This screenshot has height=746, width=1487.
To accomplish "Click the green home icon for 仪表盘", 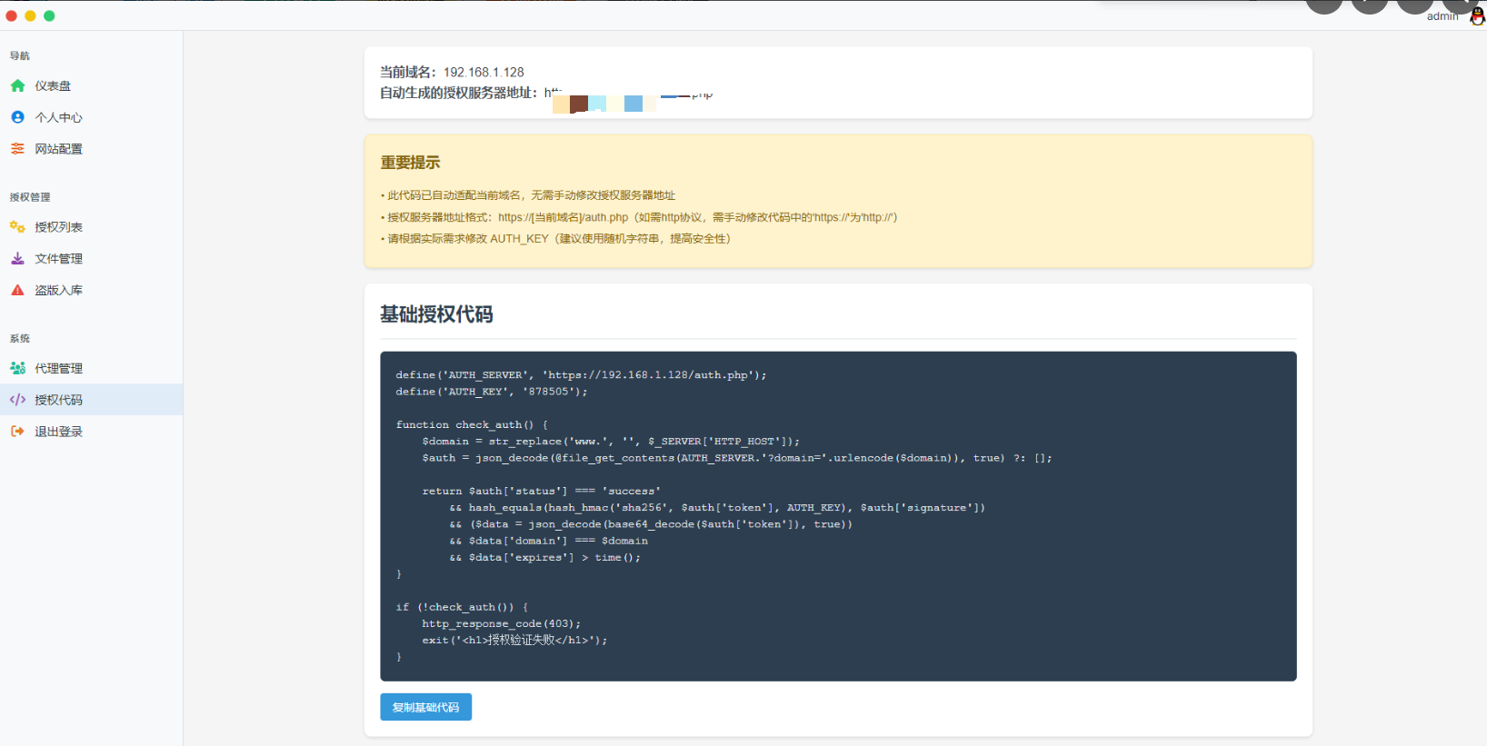I will (x=17, y=85).
